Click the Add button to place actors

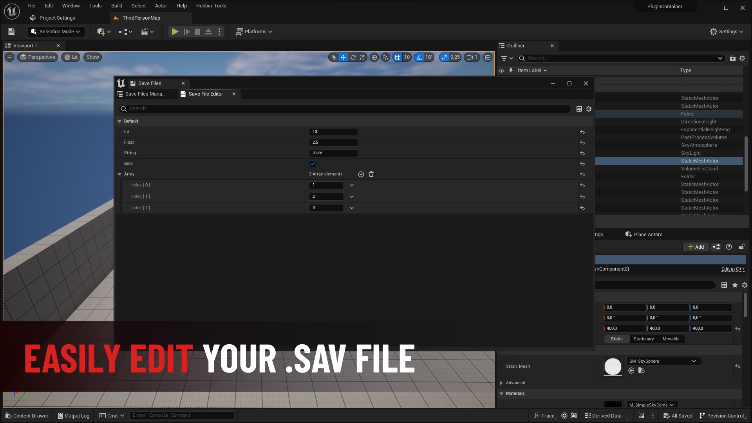coord(696,247)
